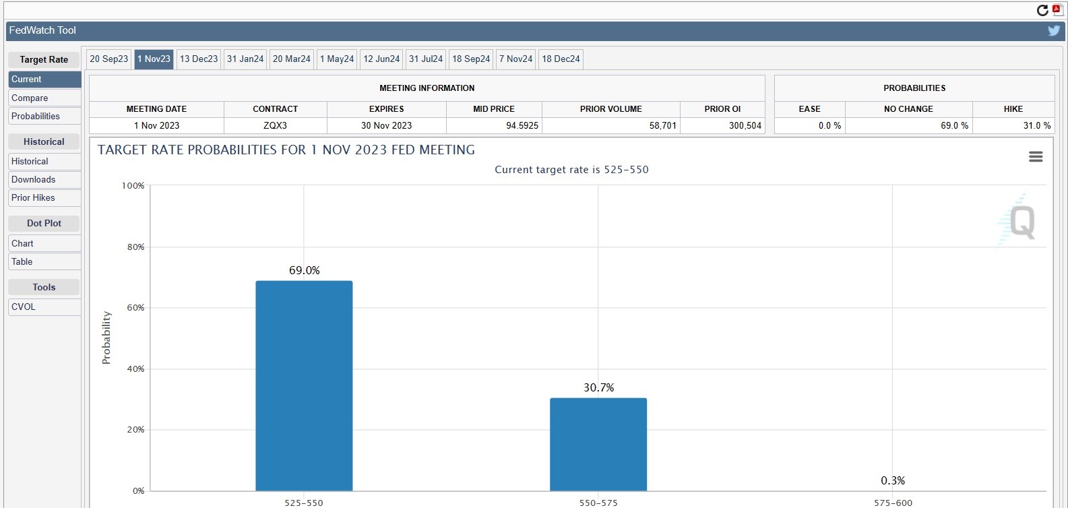Click the 575-600 axis label
The image size is (1068, 508).
pos(893,503)
